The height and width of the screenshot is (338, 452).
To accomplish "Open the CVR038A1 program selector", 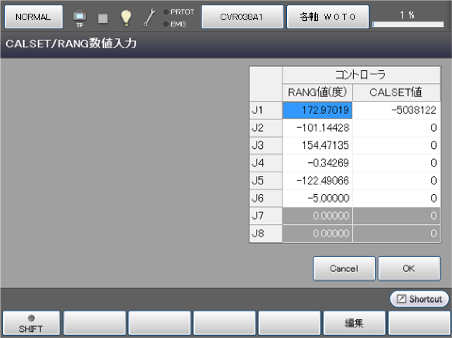I will [x=242, y=17].
